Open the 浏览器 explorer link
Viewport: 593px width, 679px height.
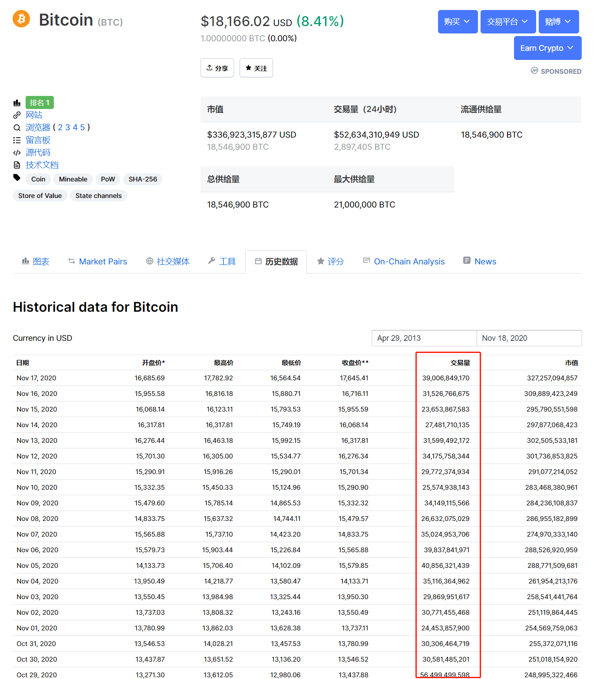pos(38,128)
